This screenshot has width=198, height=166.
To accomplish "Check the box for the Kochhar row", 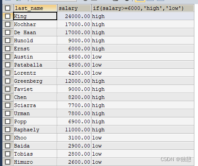I will click(8, 24).
